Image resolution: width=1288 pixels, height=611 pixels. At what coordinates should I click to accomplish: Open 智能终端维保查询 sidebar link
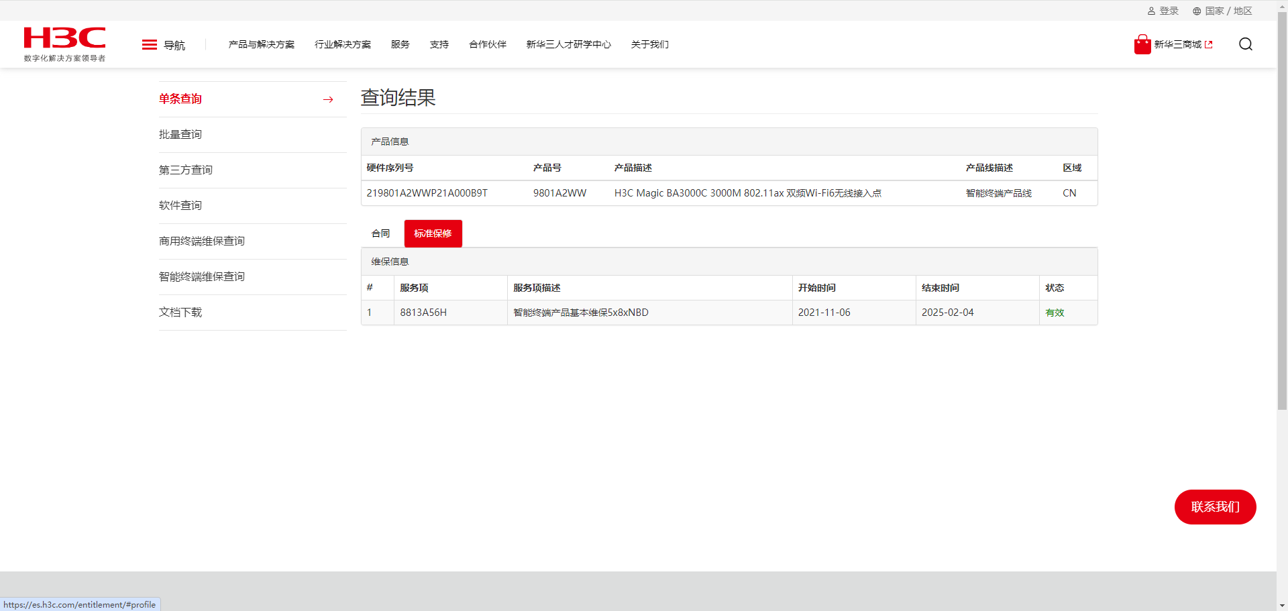click(202, 277)
